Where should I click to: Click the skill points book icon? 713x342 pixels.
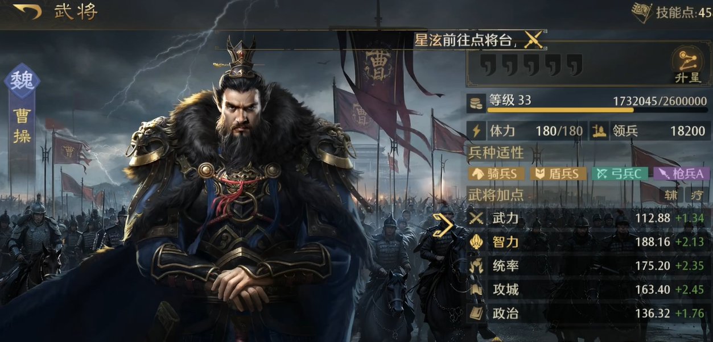click(x=641, y=12)
